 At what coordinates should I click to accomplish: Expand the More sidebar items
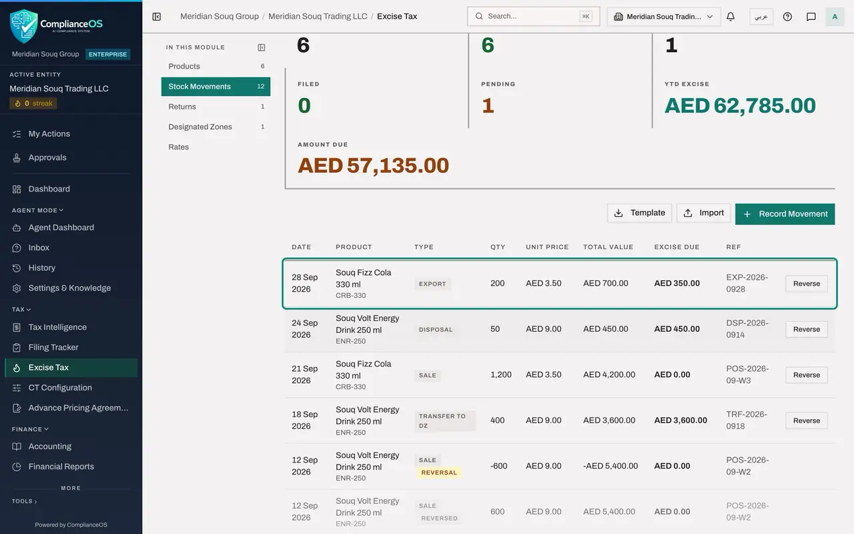[71, 488]
